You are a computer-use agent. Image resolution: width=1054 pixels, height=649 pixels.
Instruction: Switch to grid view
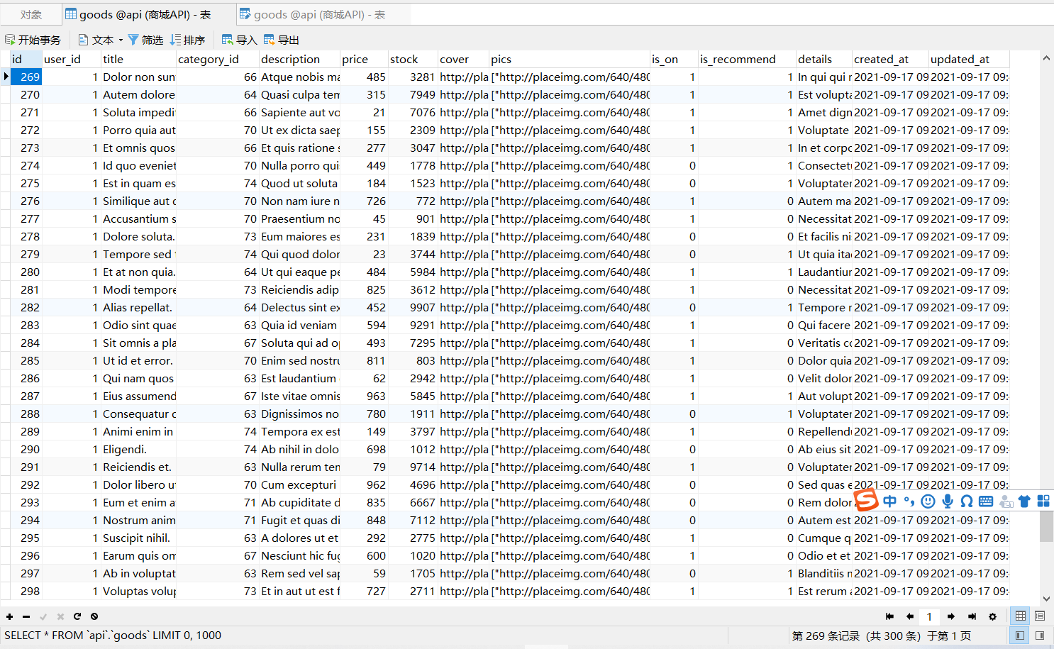1021,616
